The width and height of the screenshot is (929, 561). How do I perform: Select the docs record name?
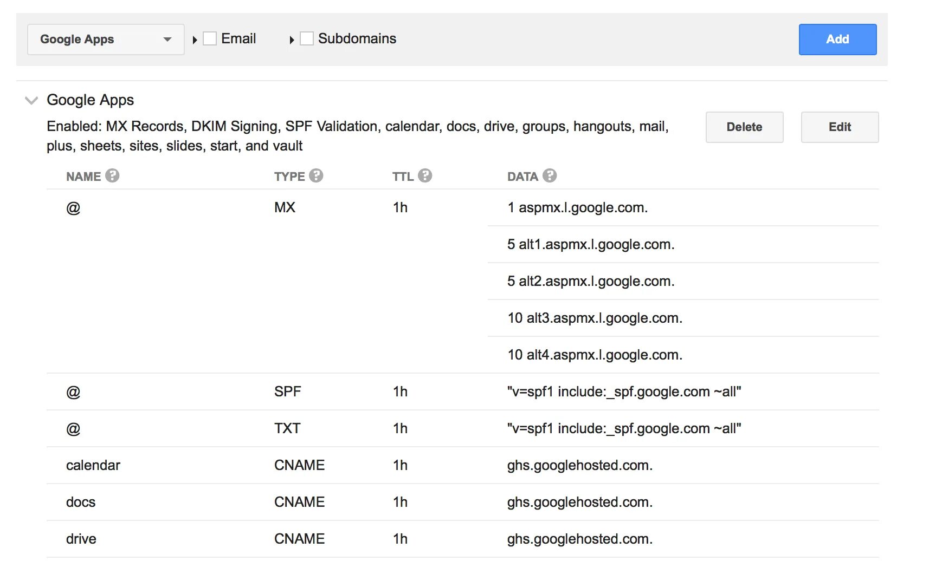pos(81,502)
